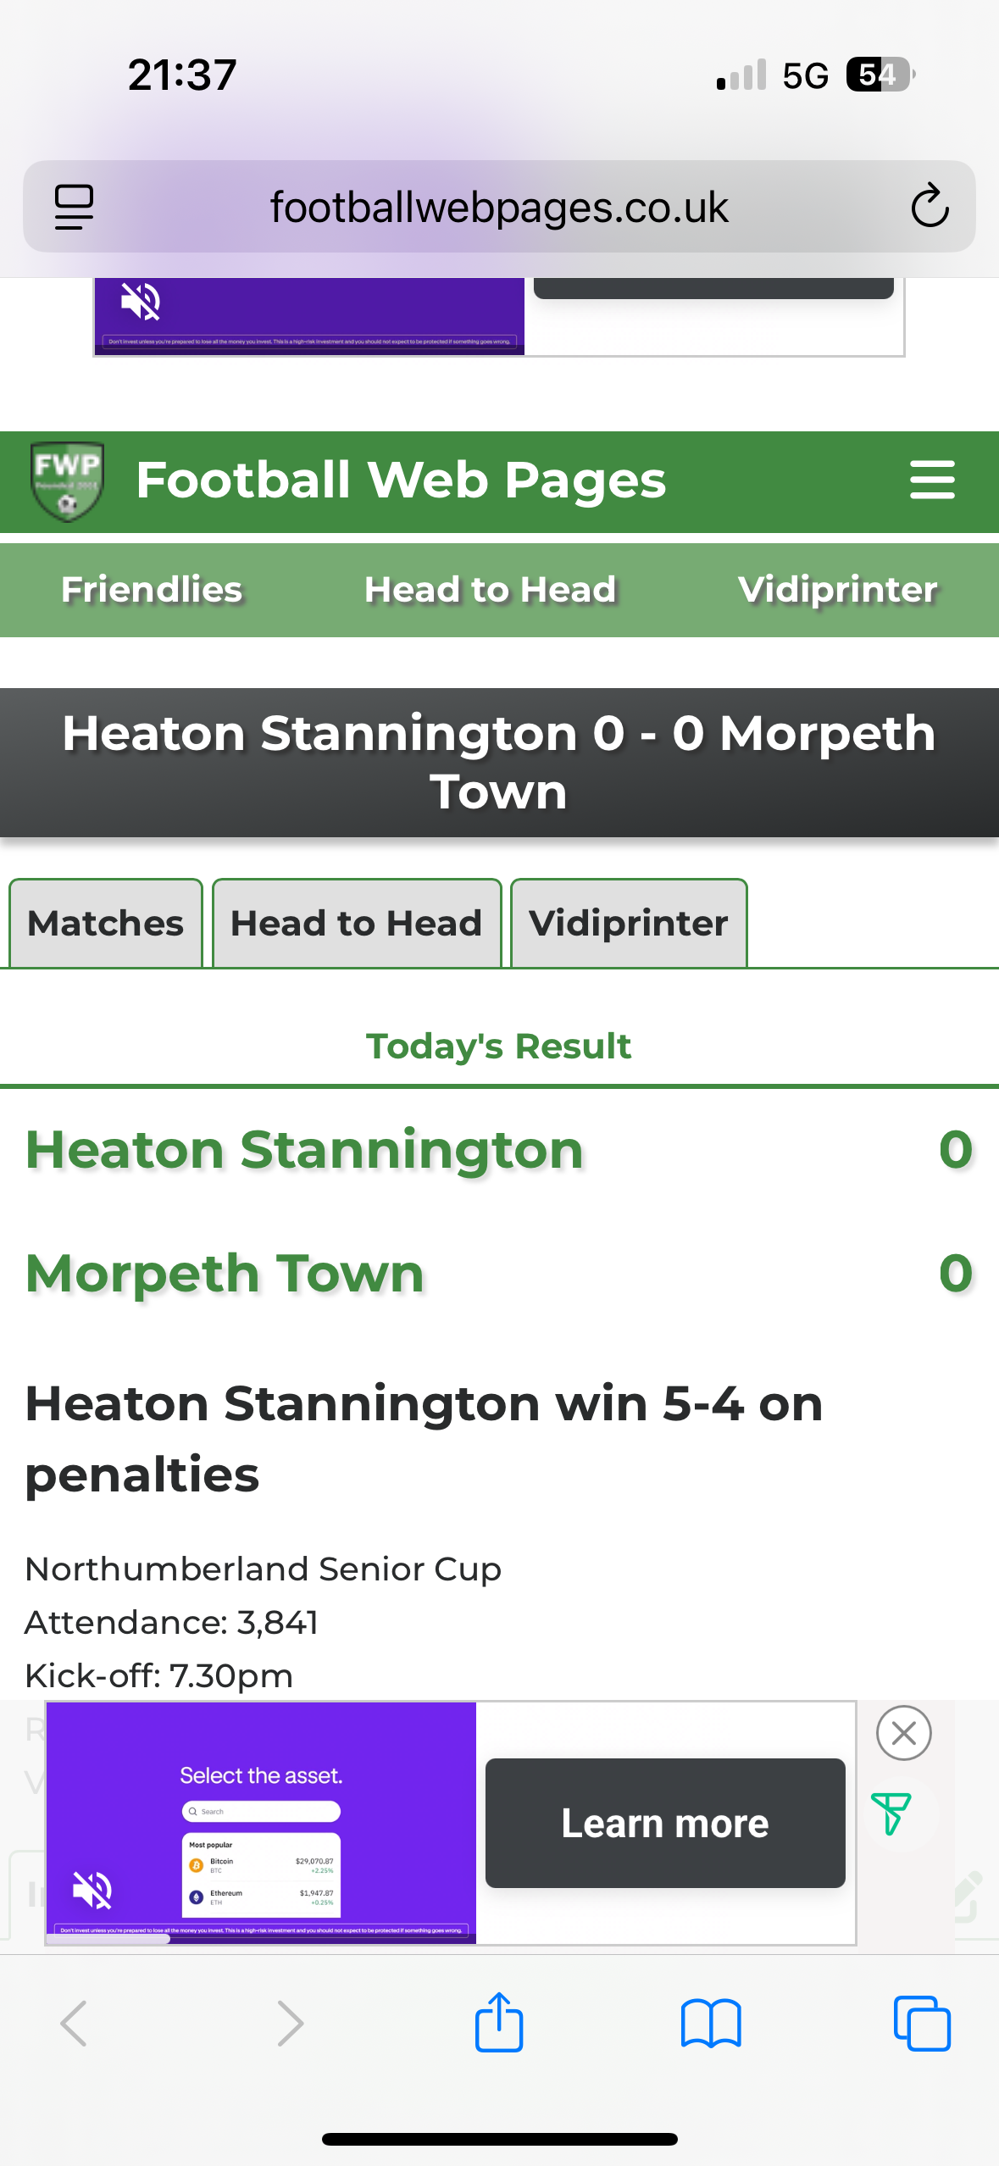Screen dimensions: 999x2166
Task: Close the bottom advertisement with X
Action: click(x=904, y=1733)
